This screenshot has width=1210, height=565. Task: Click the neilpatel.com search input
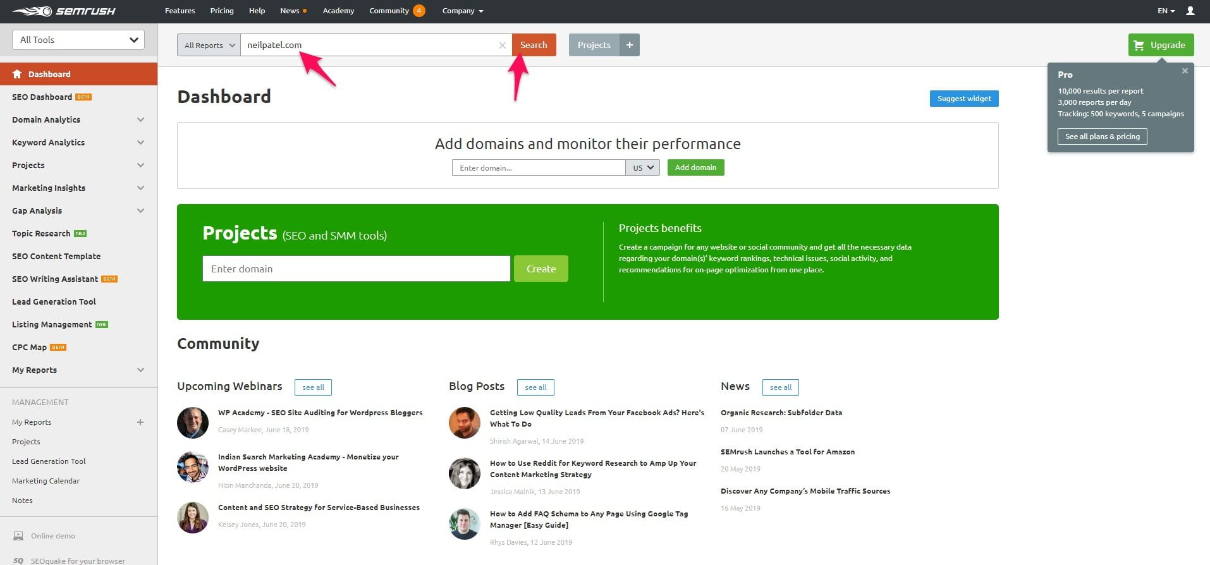click(376, 45)
